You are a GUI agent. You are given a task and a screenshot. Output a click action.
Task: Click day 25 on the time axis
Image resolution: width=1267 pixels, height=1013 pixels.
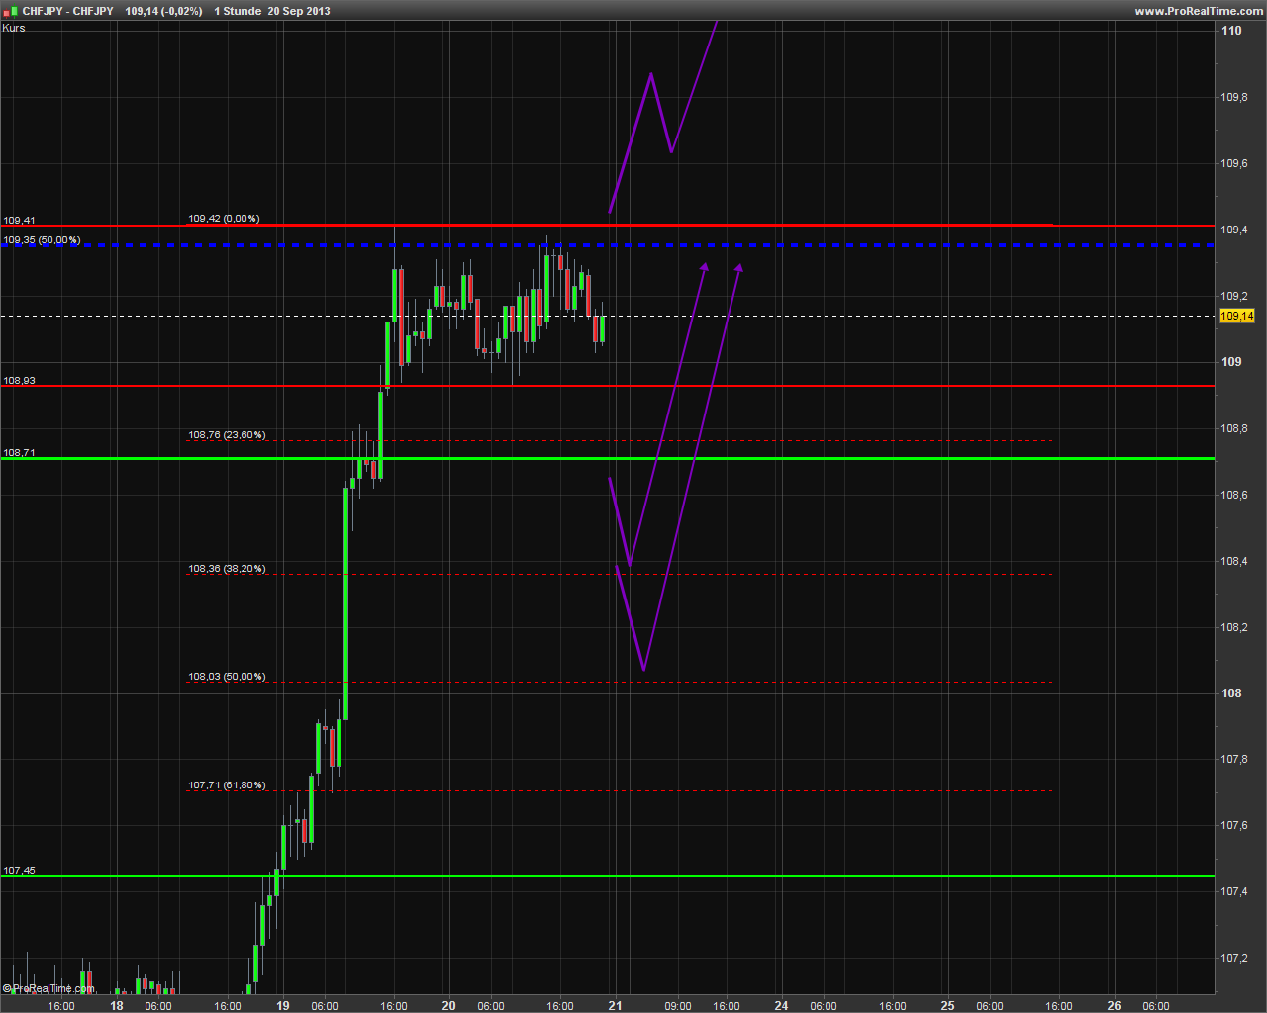point(948,1006)
